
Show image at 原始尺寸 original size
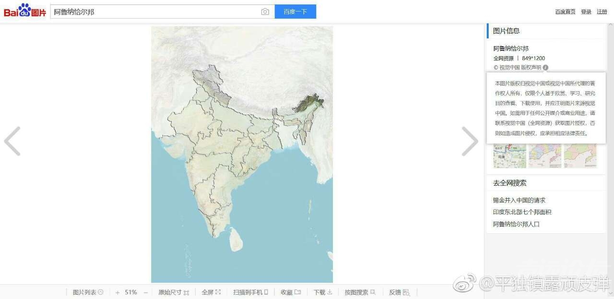[173, 292]
